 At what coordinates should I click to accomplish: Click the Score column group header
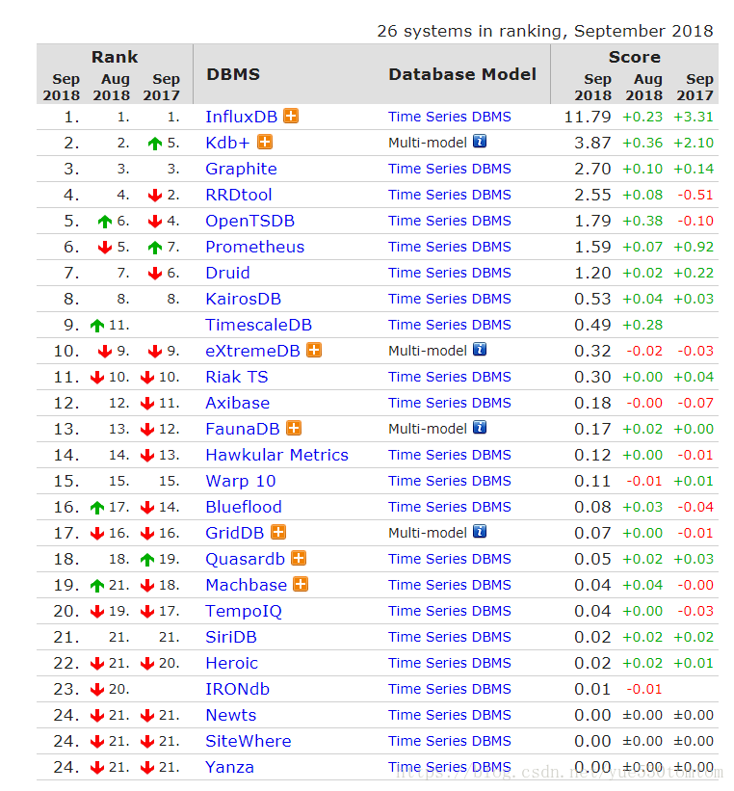tap(635, 57)
